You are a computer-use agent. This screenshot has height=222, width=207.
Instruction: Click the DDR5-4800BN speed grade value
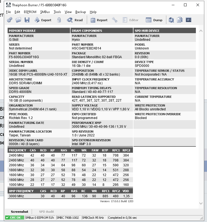point(20,92)
